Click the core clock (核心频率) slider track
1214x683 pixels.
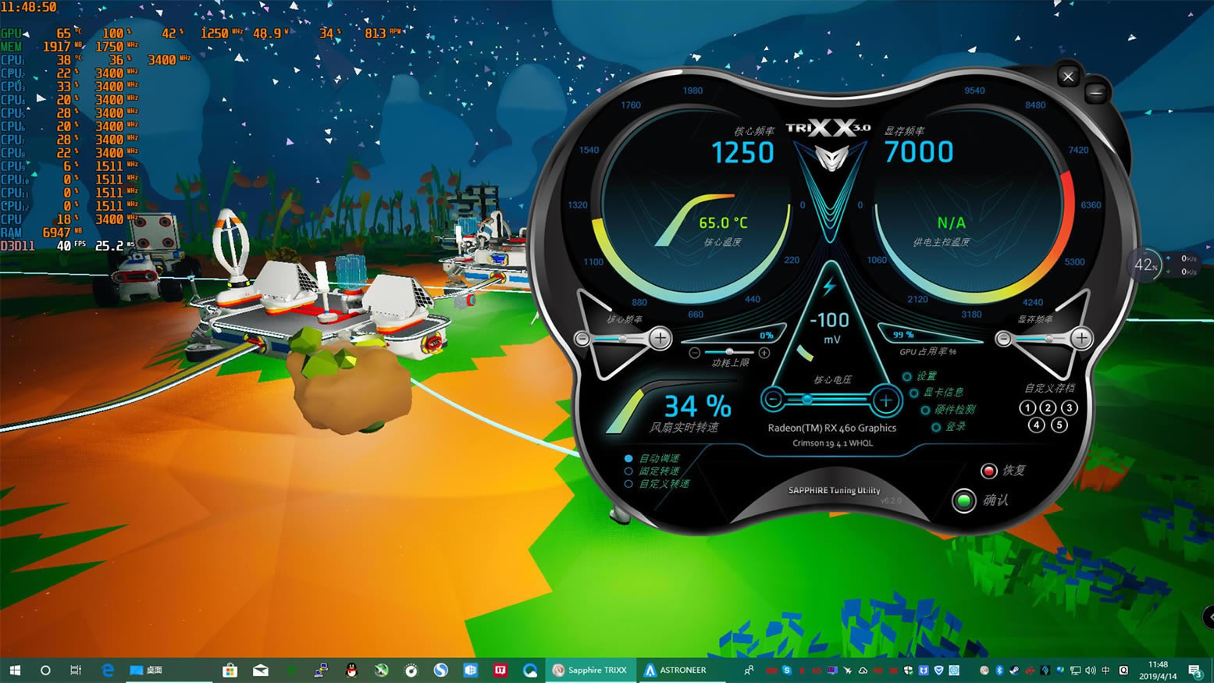point(620,338)
